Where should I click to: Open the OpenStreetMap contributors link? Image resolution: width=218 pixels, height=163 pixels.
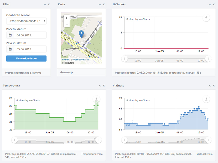click(81, 59)
